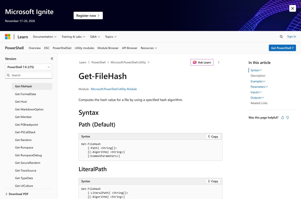This screenshot has height=199, width=301.
Task: Click Download PDF link
Action: point(17,194)
